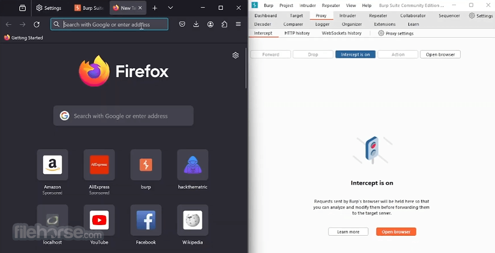Open the Intruder menu in Burp
The image size is (495, 253).
[x=307, y=5]
